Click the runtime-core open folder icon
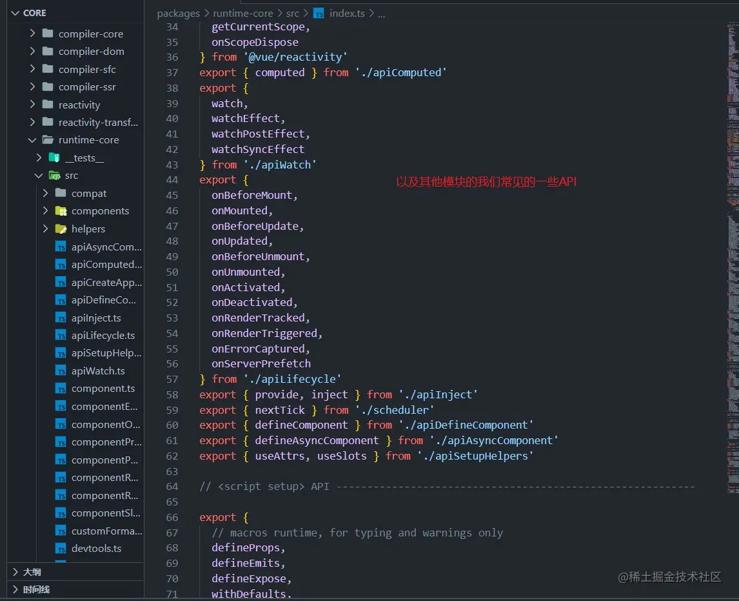 48,140
